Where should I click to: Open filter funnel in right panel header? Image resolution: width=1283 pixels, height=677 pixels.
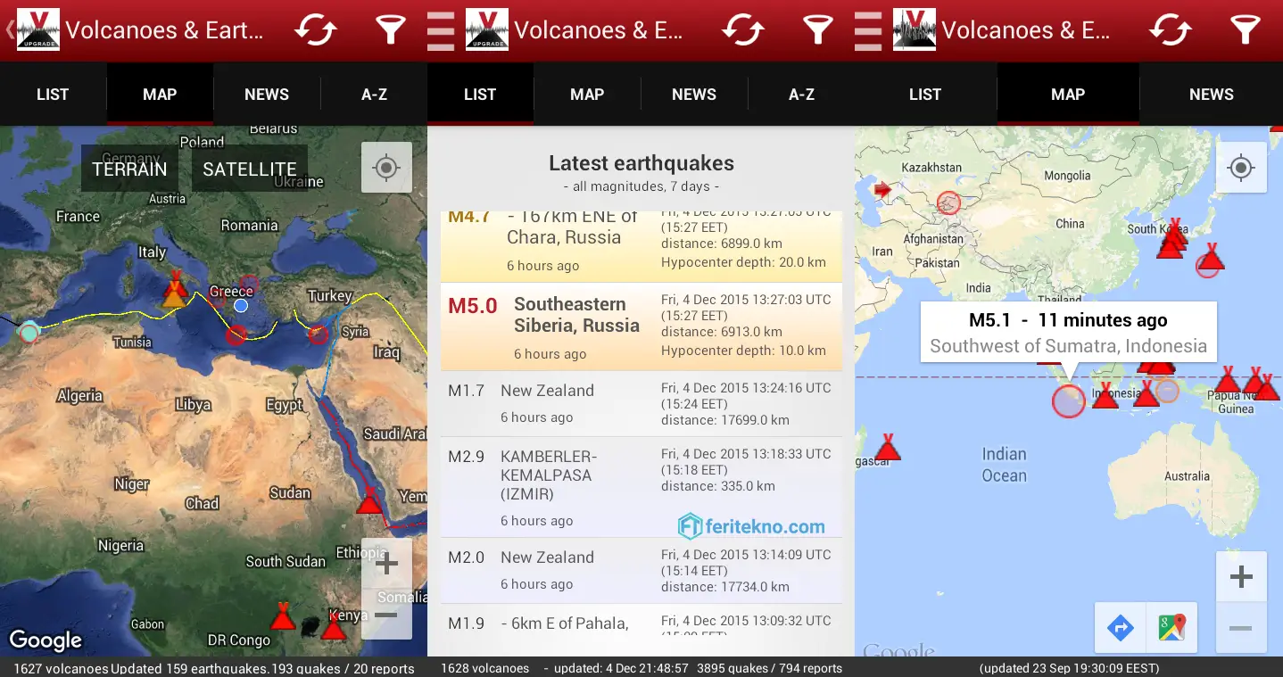click(x=1245, y=29)
